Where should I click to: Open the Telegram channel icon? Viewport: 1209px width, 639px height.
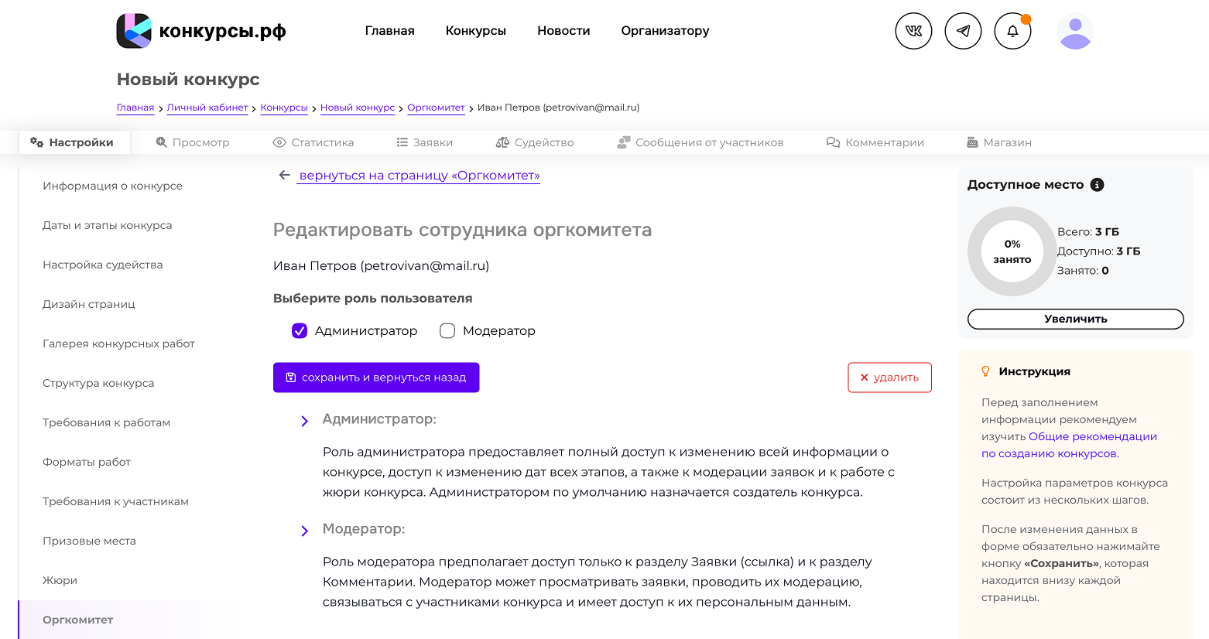963,31
